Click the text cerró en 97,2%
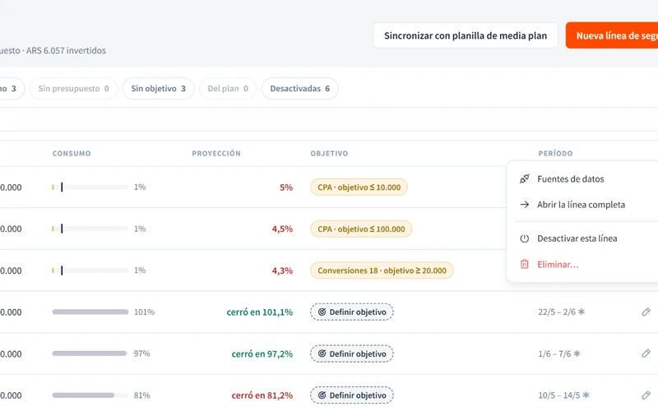The image size is (658, 411). click(x=262, y=353)
